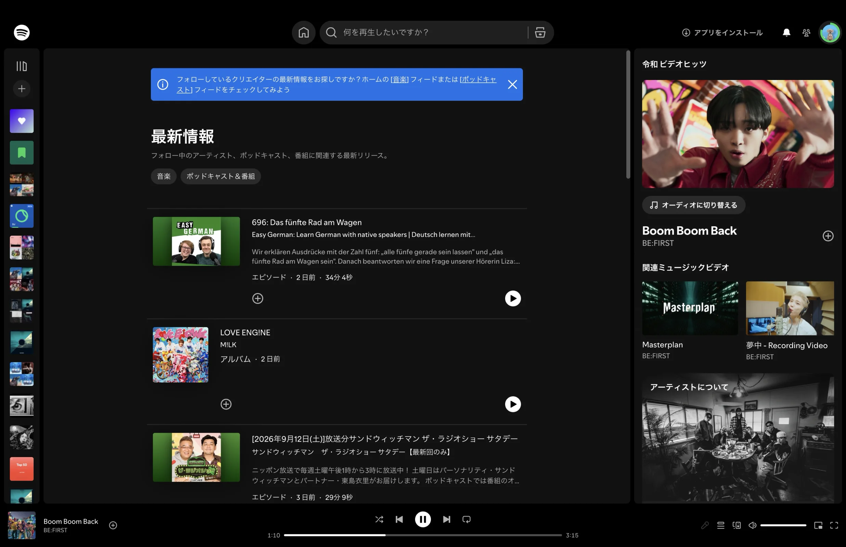Skip to previous track

pyautogui.click(x=399, y=519)
